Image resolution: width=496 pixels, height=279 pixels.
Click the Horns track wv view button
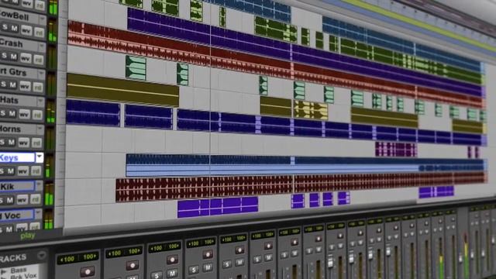point(24,143)
